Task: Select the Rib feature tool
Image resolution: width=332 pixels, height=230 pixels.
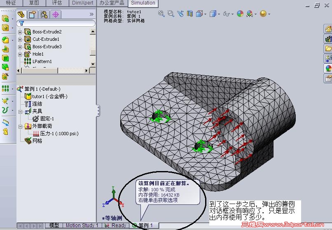Action: 5,49
